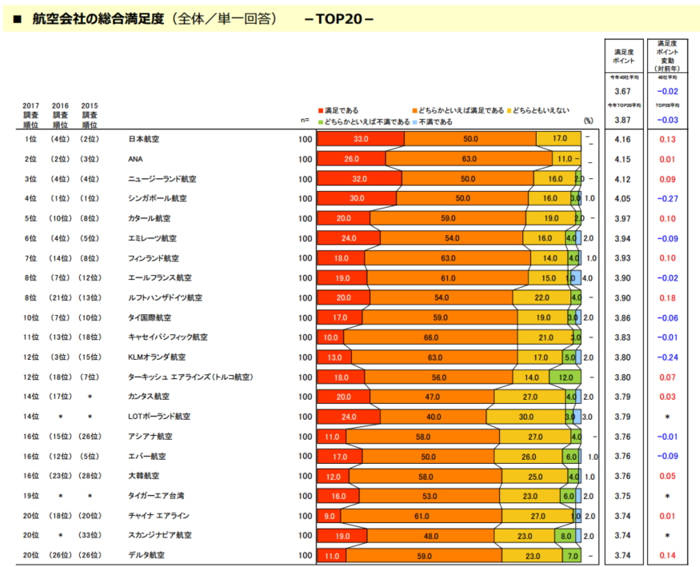700x567 pixels.
Task: Click the −0.24 point change value
Action: coord(667,357)
